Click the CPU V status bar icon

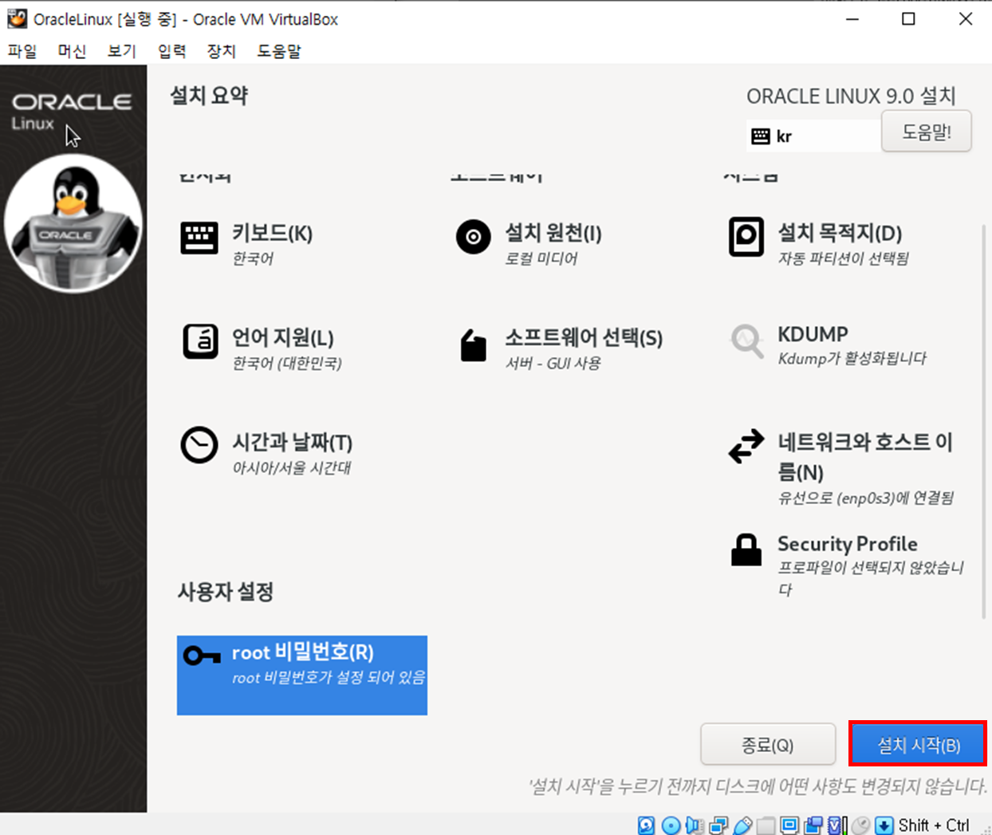click(837, 825)
